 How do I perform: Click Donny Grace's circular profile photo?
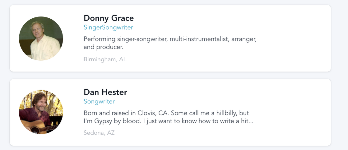pos(41,38)
